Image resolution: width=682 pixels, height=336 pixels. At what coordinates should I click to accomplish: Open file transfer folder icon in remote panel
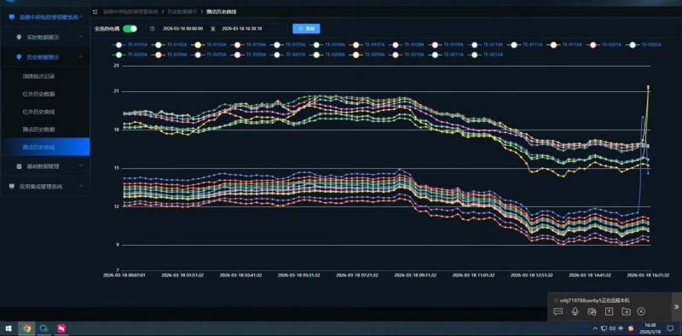pos(626,311)
